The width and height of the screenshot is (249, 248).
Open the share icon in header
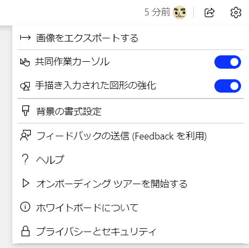pyautogui.click(x=210, y=13)
